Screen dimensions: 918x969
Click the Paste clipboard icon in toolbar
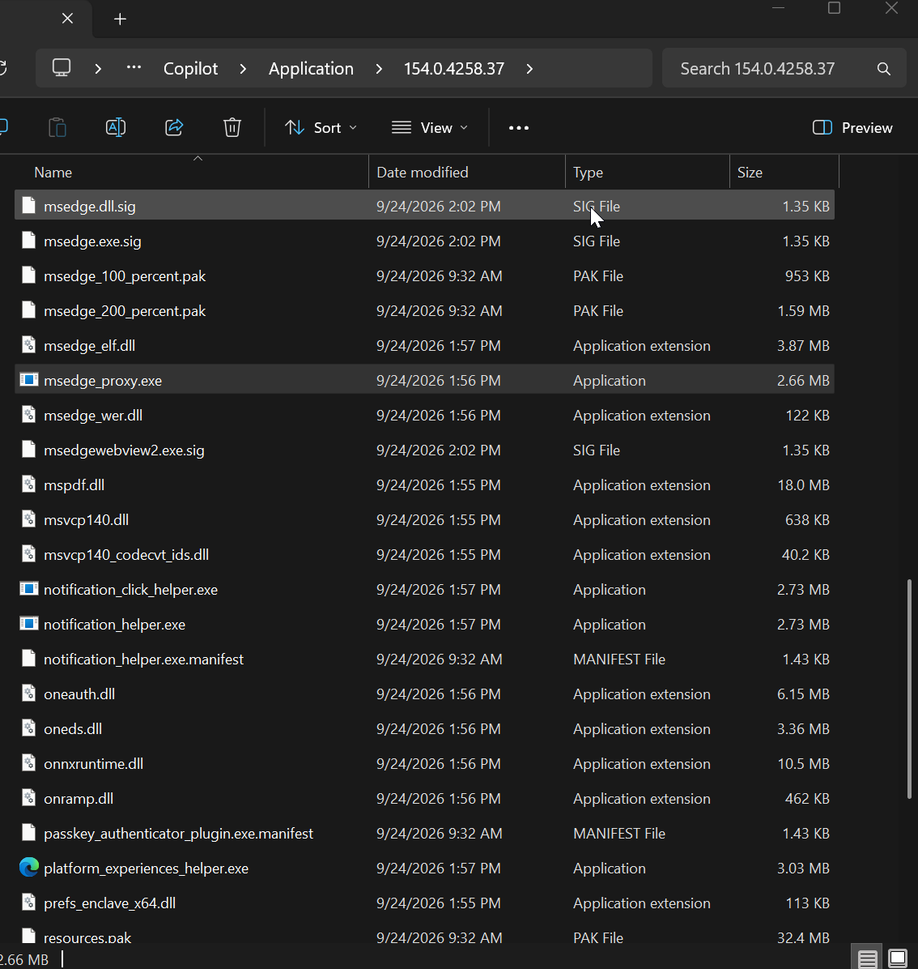click(57, 127)
